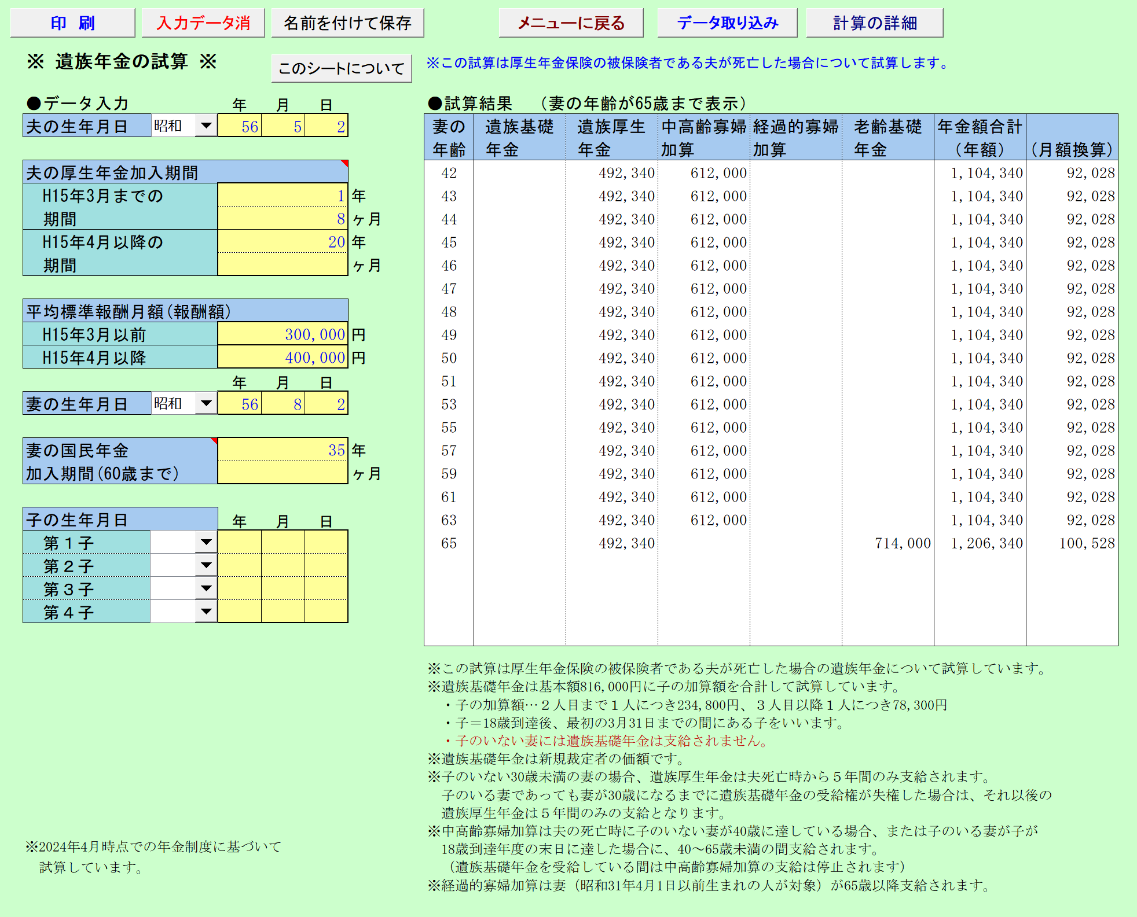Viewport: 1137px width, 917px height.
Task: Click 92,028 value in age 63 row
Action: tap(1091, 520)
